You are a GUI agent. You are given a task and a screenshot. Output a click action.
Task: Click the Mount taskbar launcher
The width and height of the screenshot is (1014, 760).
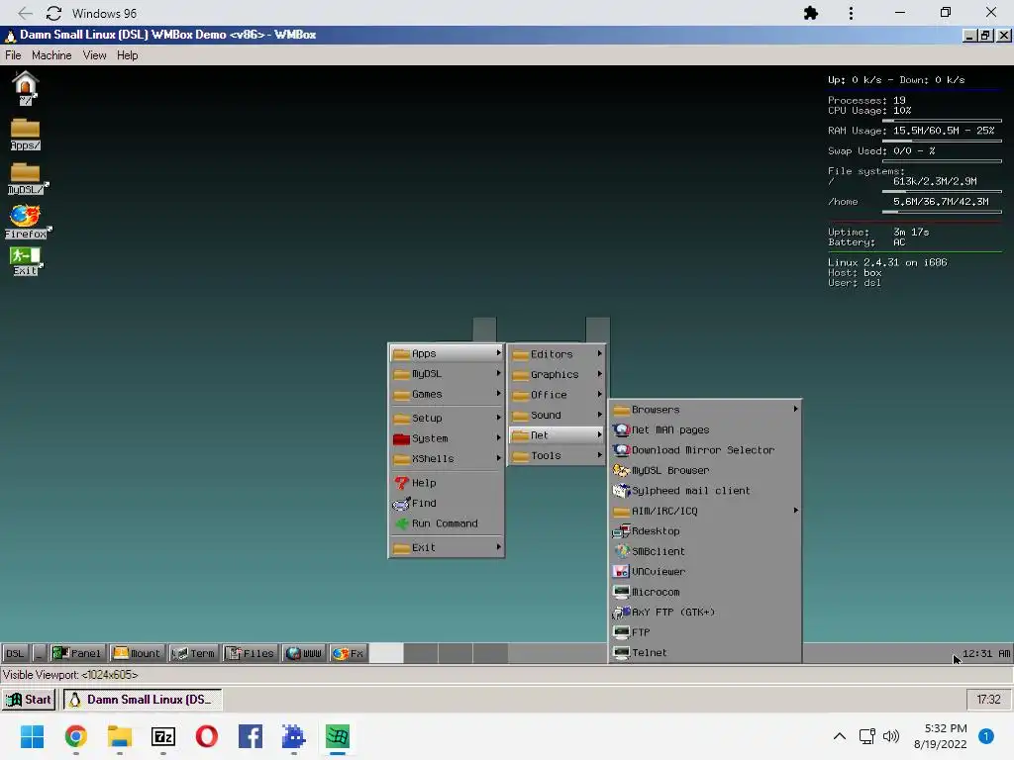coord(137,653)
